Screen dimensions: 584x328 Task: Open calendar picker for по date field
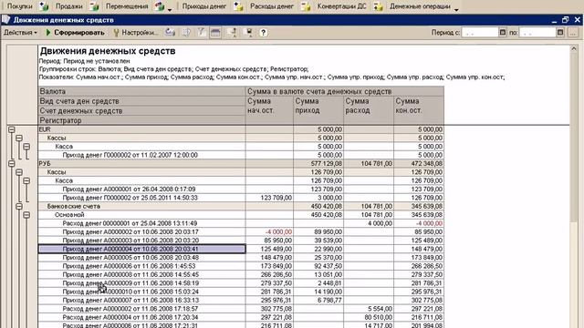pos(560,33)
